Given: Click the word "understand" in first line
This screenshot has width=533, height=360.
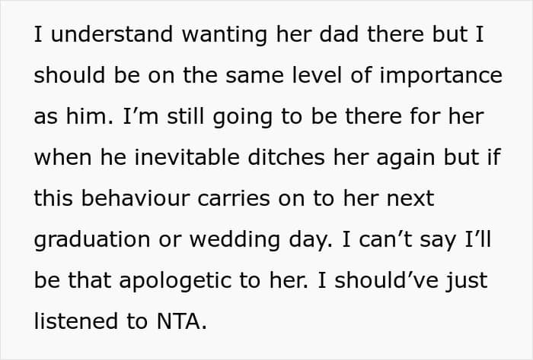Looking at the screenshot, I should (x=111, y=34).
